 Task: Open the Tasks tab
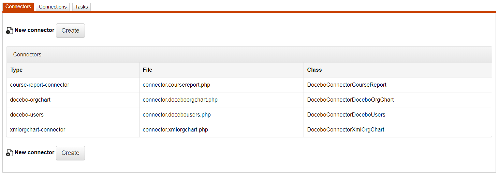82,7
